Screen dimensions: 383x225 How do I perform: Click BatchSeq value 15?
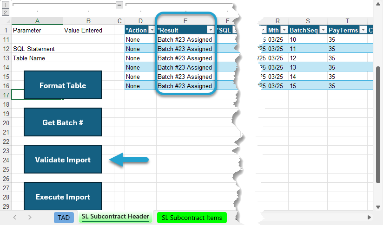308,86
